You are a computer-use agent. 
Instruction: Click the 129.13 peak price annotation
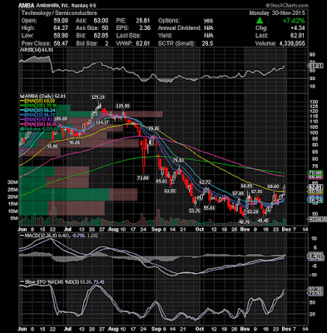(x=98, y=97)
